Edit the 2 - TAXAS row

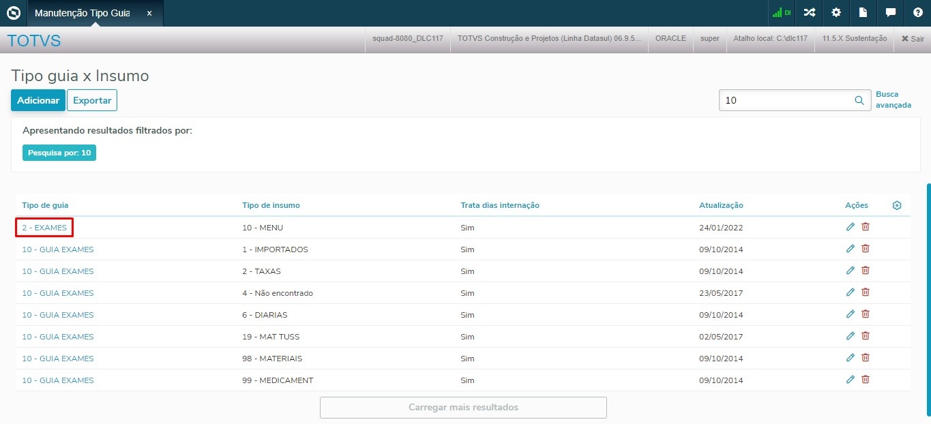click(850, 271)
